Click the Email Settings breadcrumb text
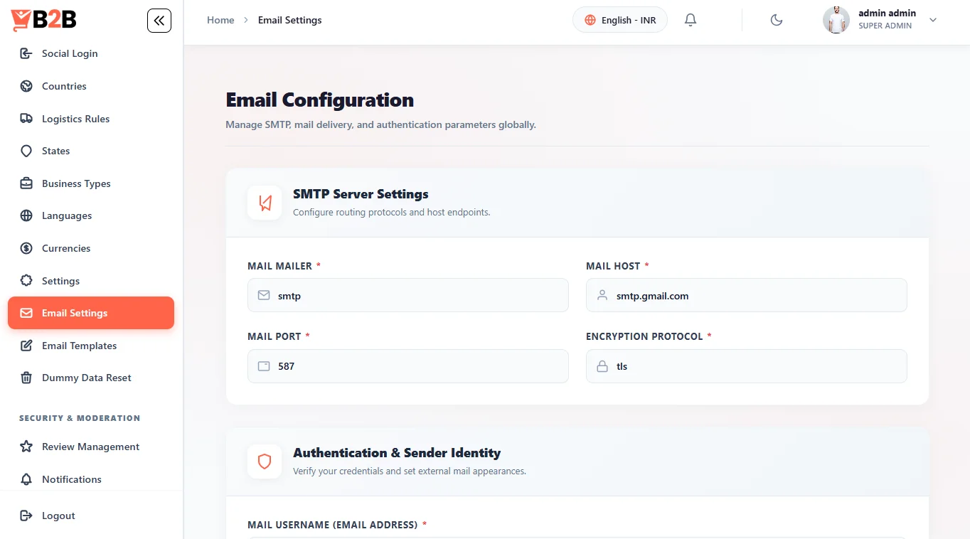 tap(289, 20)
